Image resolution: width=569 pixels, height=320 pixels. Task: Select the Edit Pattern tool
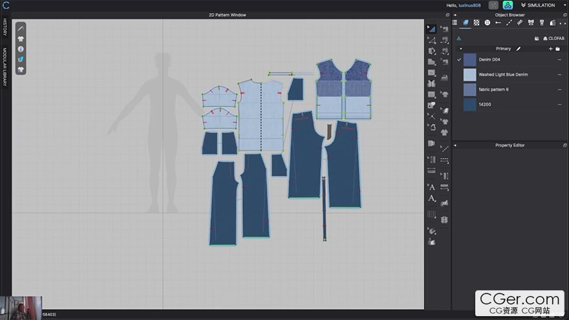point(431,40)
